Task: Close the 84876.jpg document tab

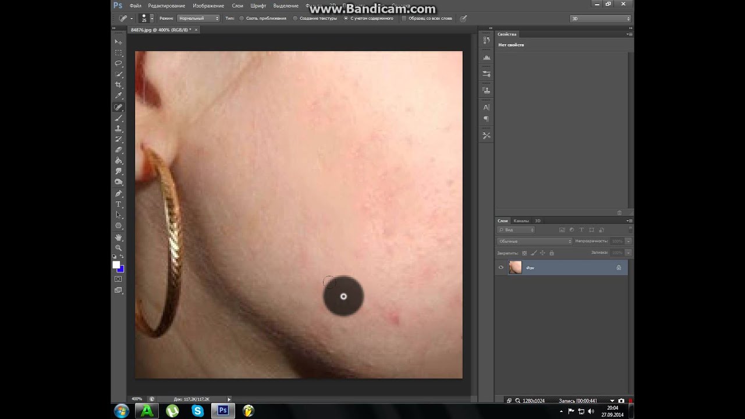Action: pos(196,30)
